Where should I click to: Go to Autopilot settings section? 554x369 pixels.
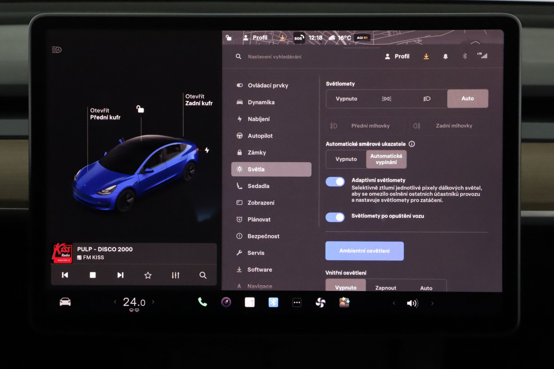260,136
